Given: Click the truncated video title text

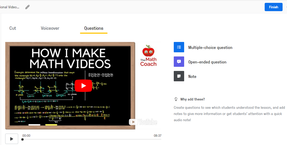Looking at the screenshot, I should tap(10, 7).
